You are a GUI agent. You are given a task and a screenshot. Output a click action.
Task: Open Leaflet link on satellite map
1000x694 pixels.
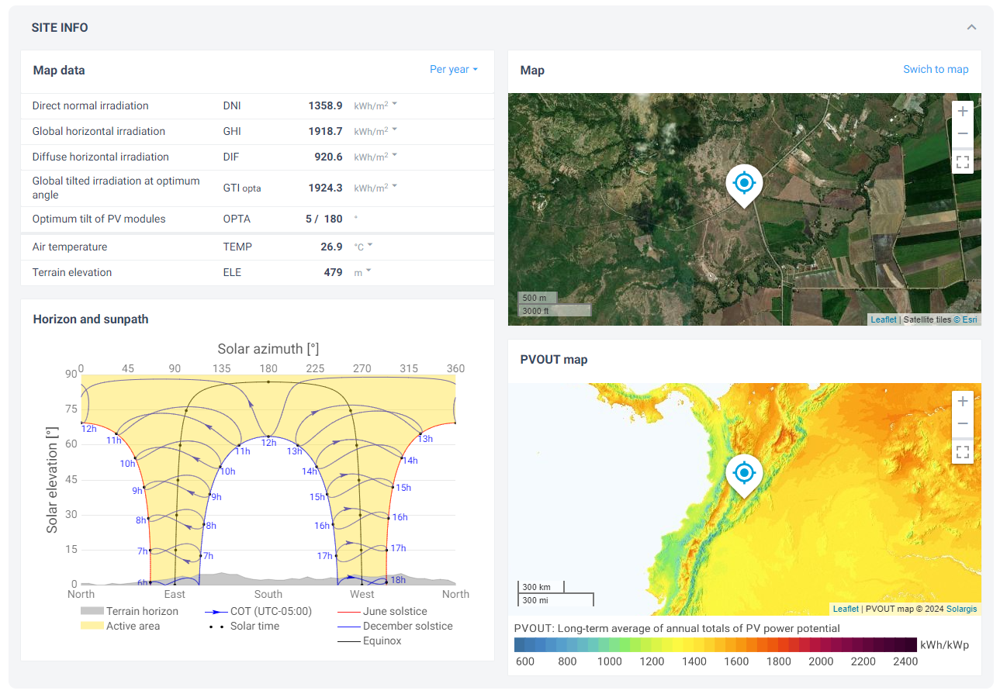(x=883, y=319)
